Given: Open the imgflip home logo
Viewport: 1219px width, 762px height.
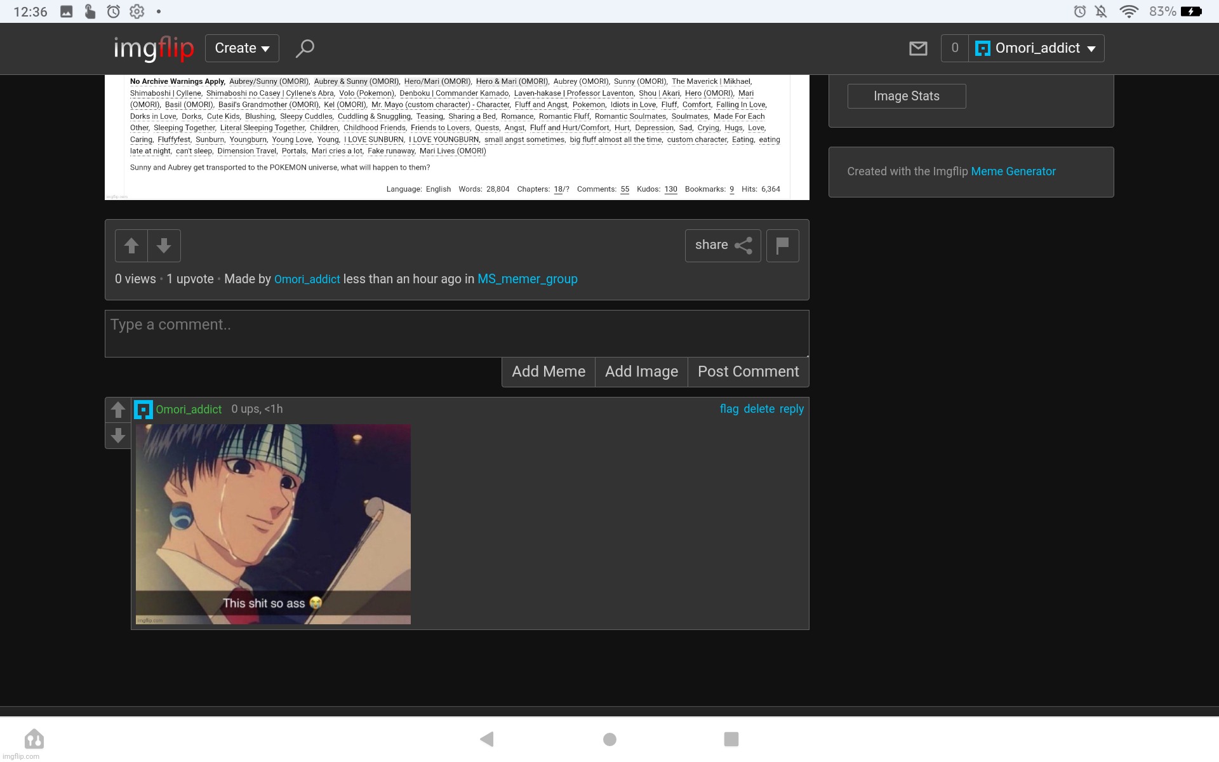Looking at the screenshot, I should point(154,48).
